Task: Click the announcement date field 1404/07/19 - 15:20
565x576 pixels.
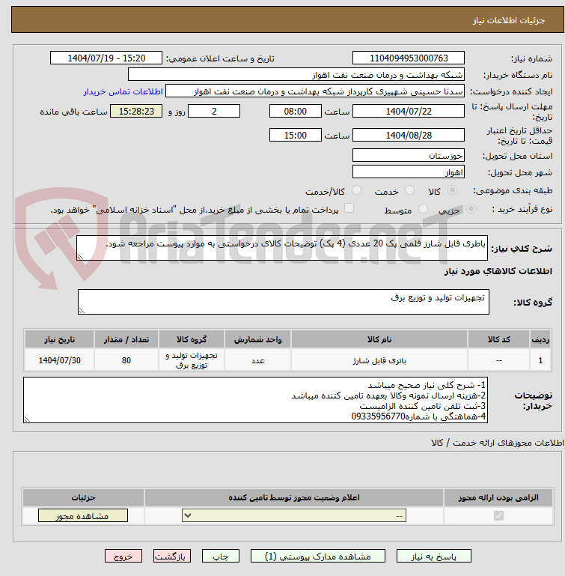Action: tap(106, 58)
